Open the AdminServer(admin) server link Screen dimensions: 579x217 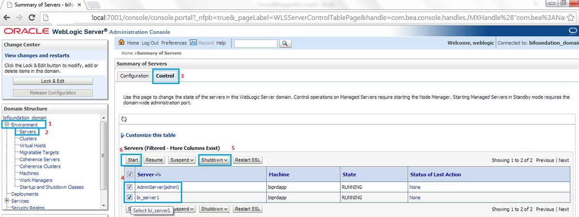(158, 187)
